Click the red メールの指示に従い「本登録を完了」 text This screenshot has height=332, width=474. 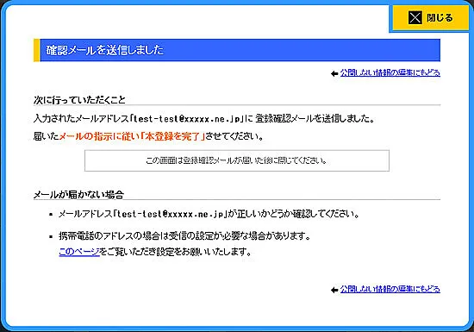pos(132,136)
